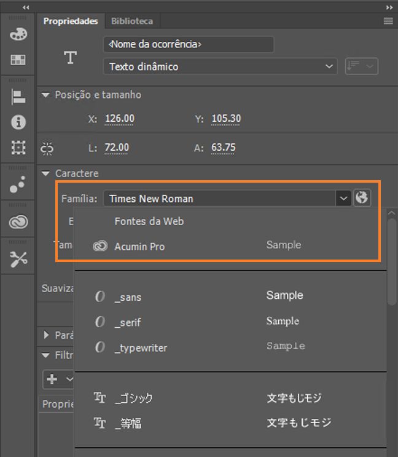Viewport: 398px width, 457px height.
Task: Select the _serif device font
Action: (230, 322)
